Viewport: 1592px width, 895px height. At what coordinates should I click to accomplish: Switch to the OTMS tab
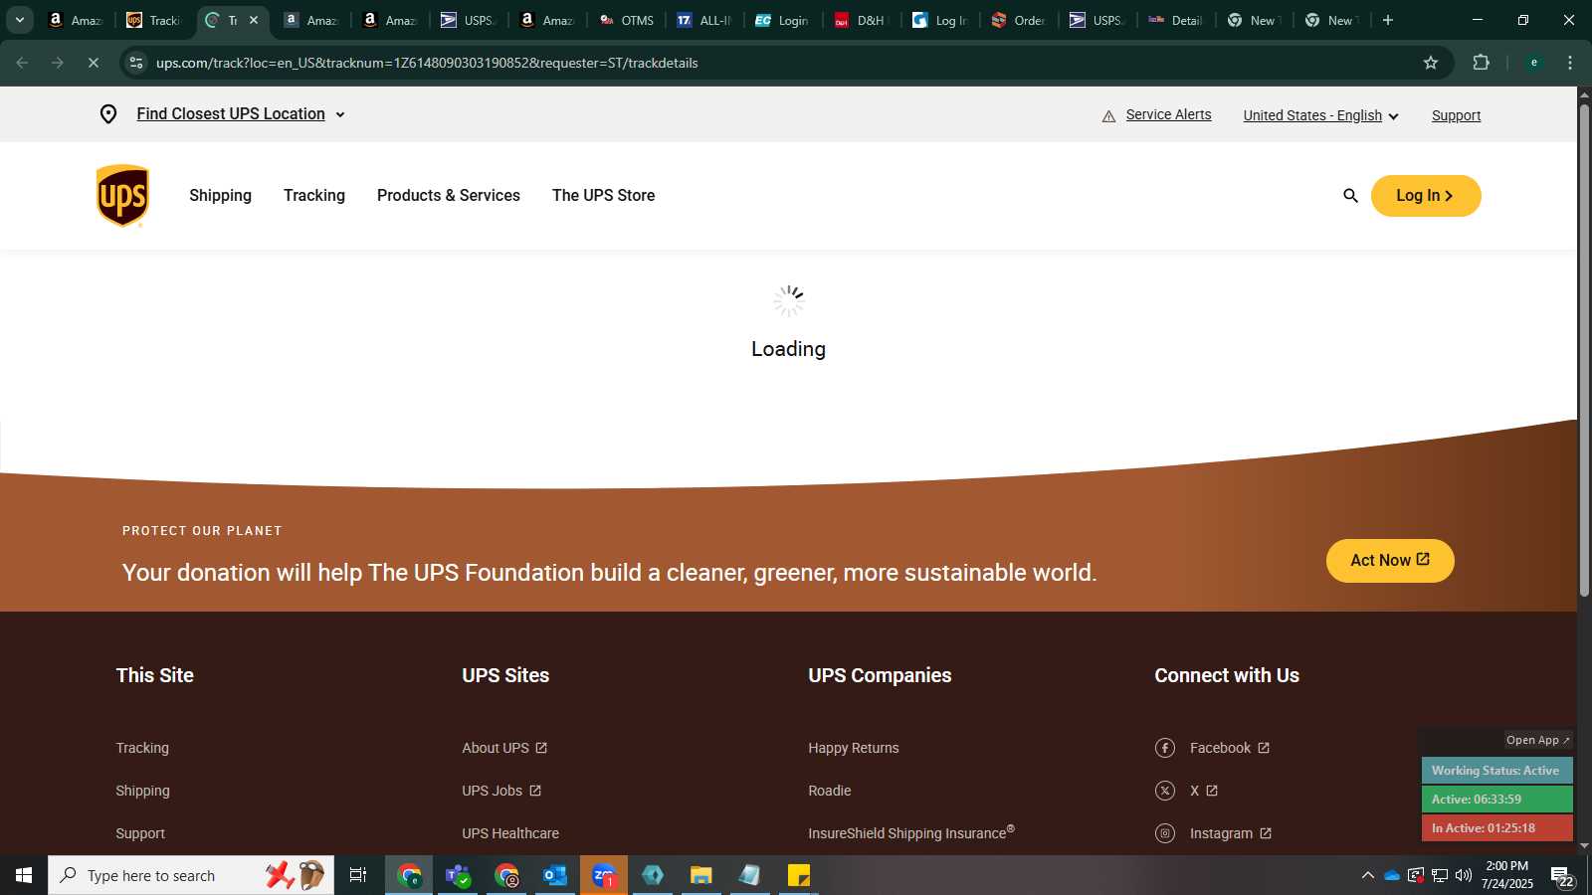[627, 20]
